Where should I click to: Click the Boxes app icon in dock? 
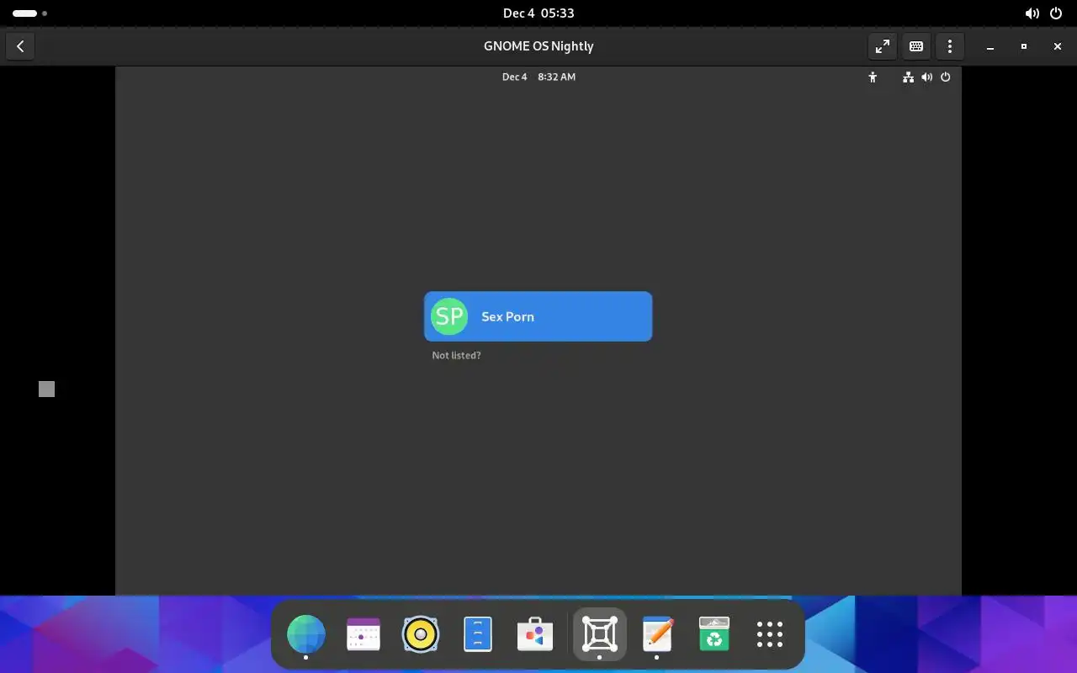(x=599, y=633)
